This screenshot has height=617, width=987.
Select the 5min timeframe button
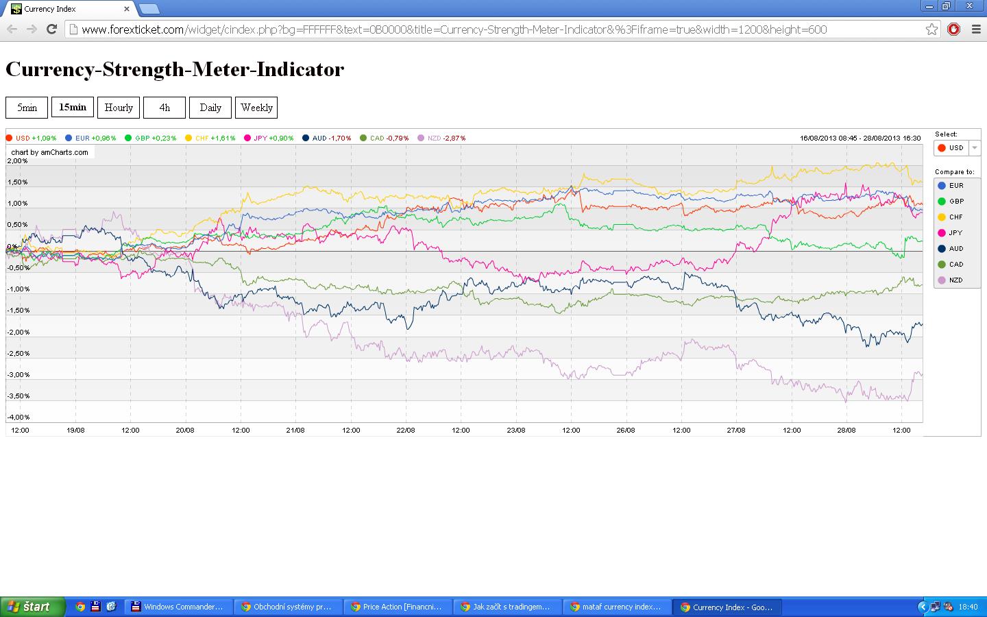(27, 108)
